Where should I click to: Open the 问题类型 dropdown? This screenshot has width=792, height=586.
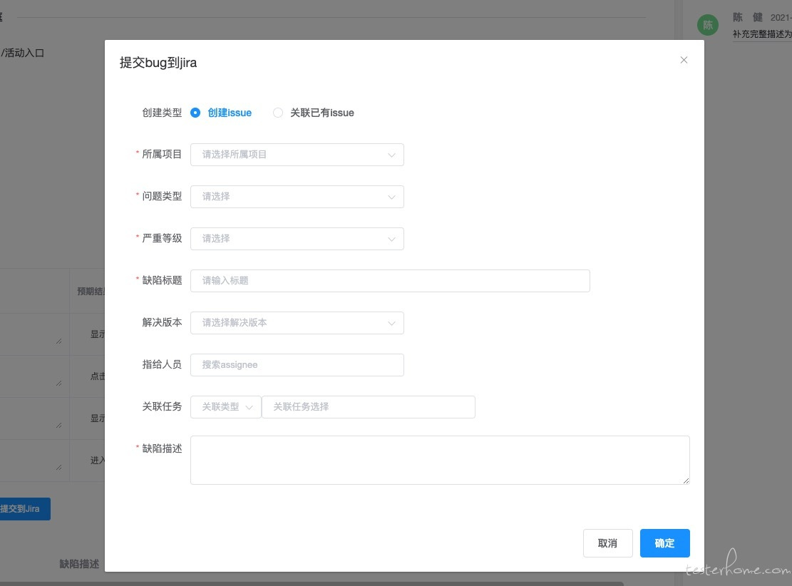[297, 197]
